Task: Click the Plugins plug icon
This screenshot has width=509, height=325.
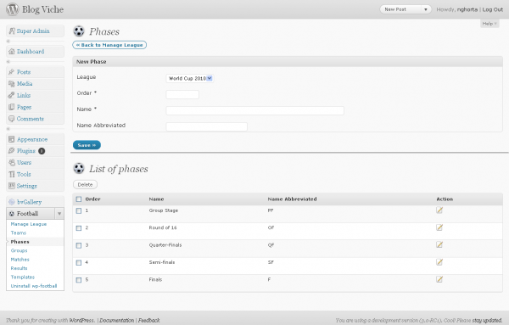Action: click(12, 151)
